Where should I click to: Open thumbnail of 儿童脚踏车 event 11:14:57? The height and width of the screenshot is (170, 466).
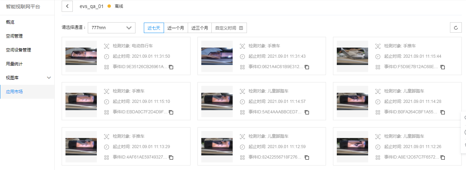(217, 102)
